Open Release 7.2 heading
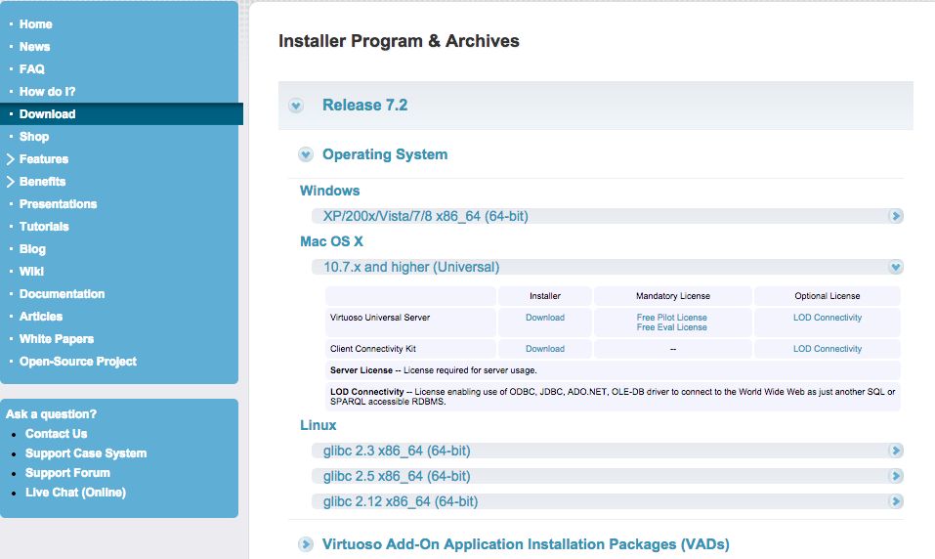The height and width of the screenshot is (559, 935). tap(365, 105)
